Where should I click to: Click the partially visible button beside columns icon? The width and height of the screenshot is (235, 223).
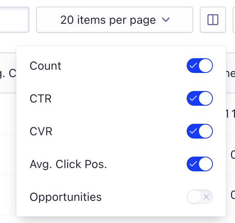point(234,20)
